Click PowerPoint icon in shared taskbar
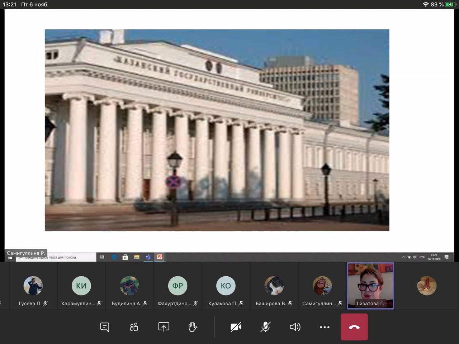Image resolution: width=459 pixels, height=344 pixels. point(160,257)
